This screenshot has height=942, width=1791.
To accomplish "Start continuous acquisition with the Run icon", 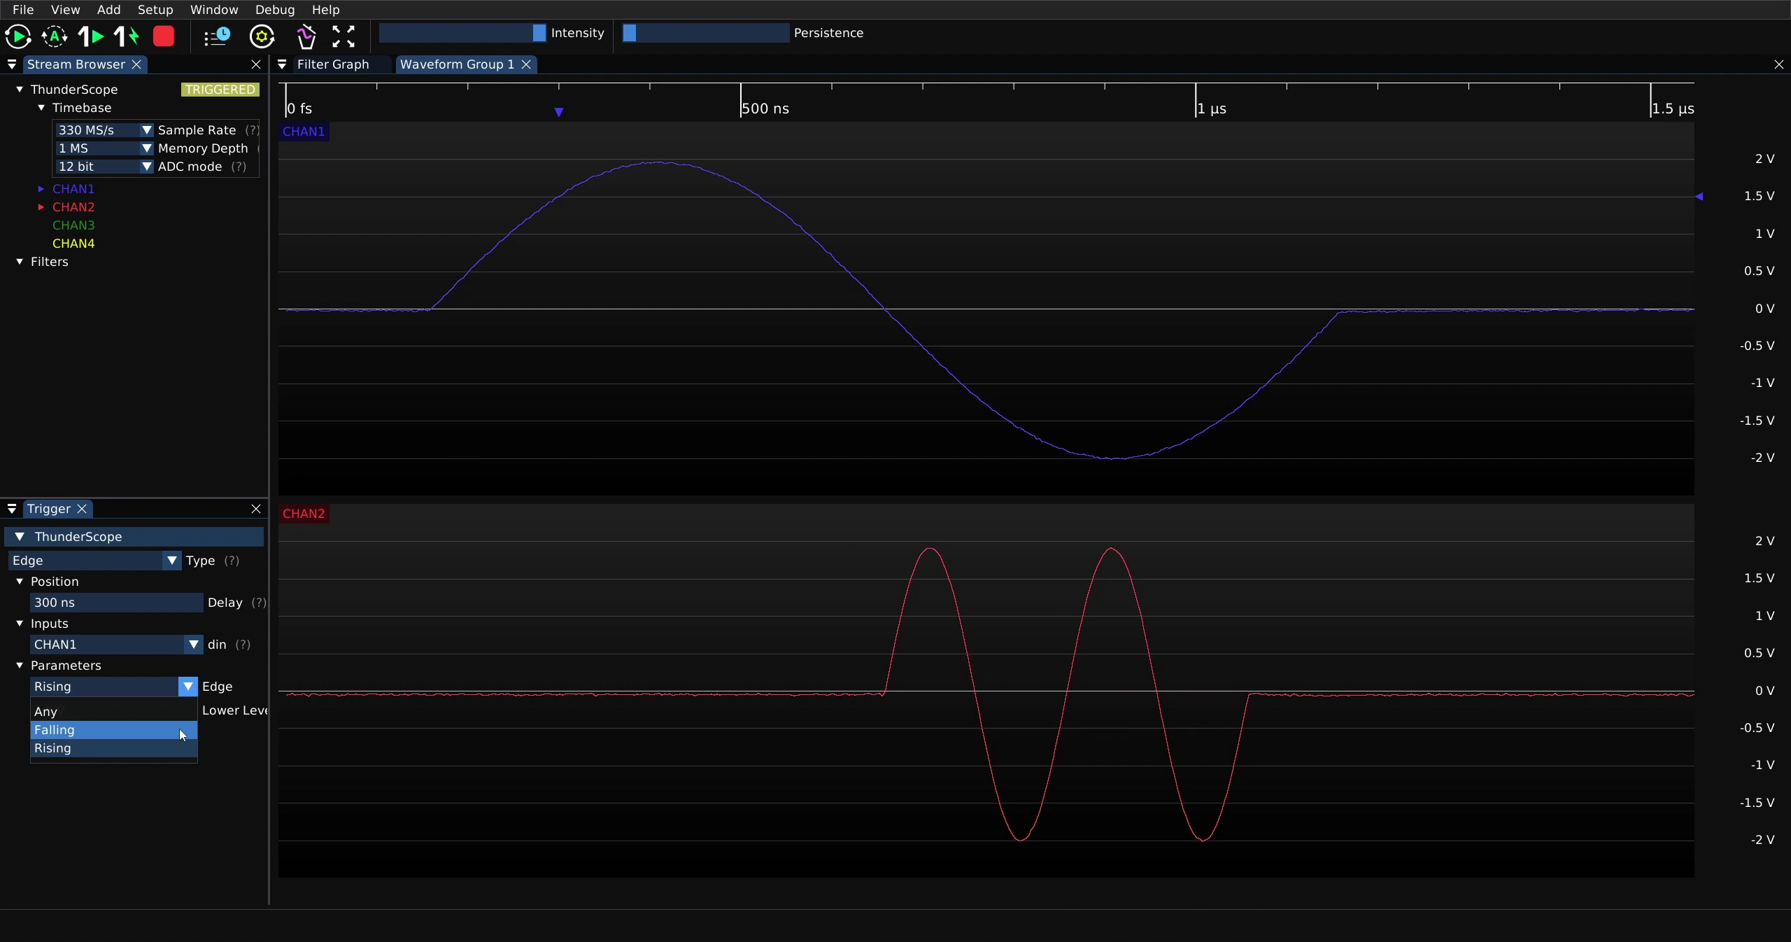I will (x=18, y=36).
